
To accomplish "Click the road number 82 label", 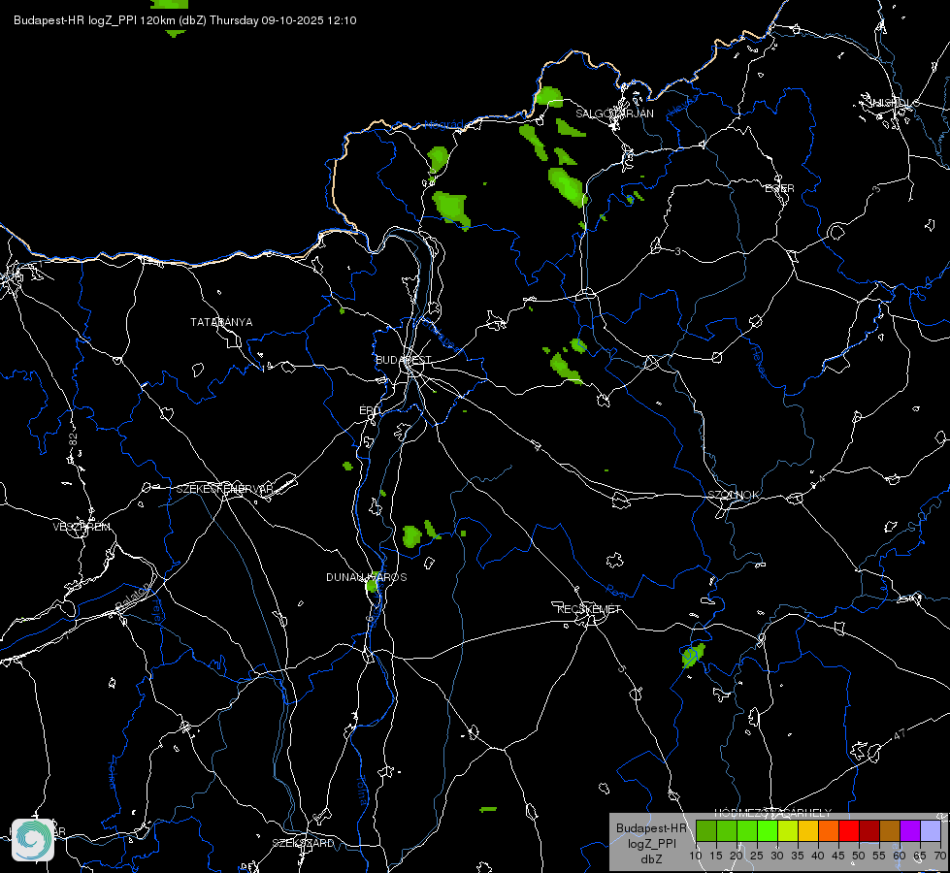I will tap(74, 440).
